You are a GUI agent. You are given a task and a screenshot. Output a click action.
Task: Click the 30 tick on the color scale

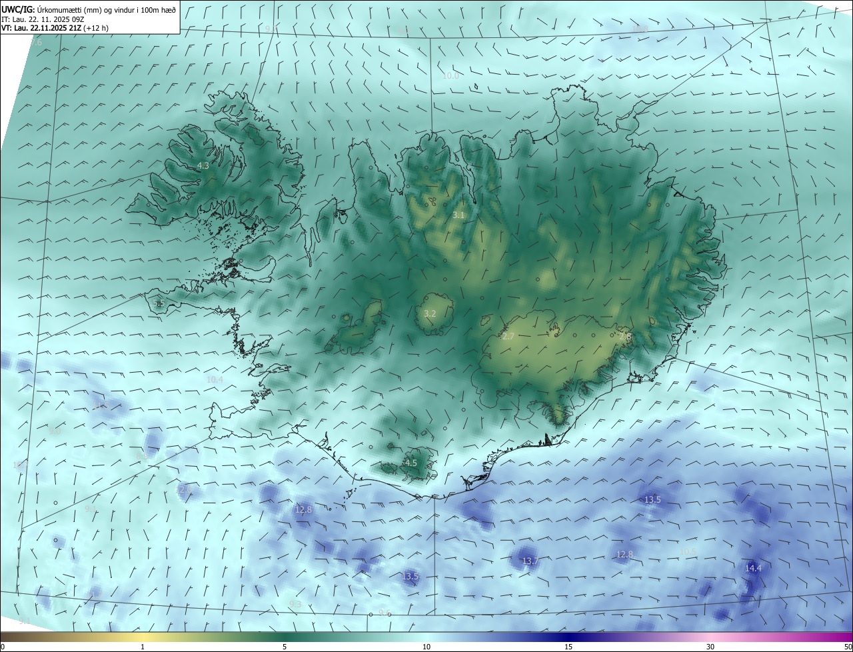[710, 647]
